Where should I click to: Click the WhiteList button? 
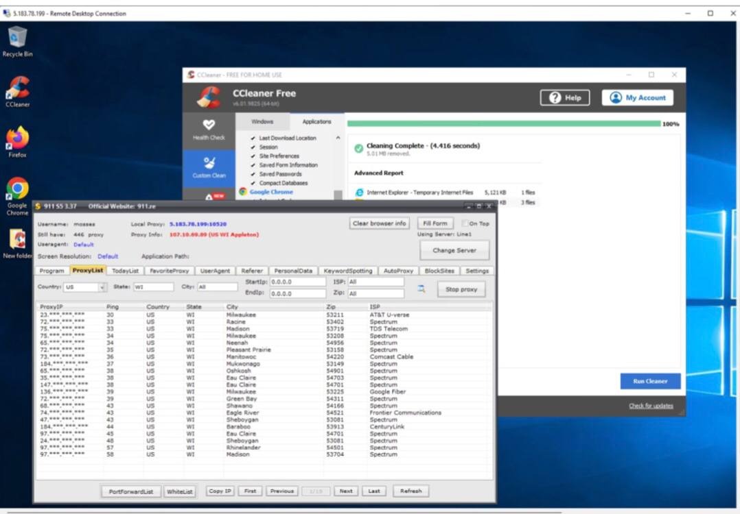coord(180,491)
